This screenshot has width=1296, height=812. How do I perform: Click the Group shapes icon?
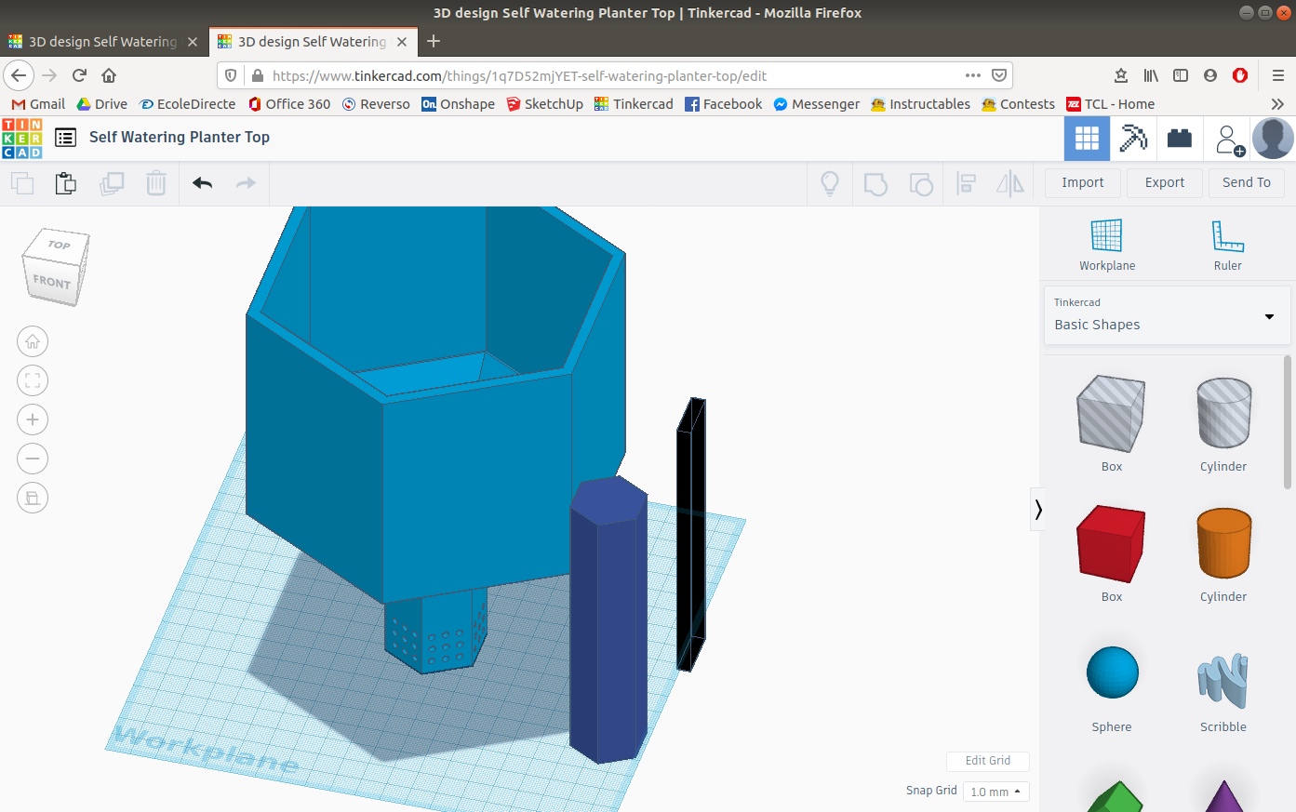pos(875,183)
